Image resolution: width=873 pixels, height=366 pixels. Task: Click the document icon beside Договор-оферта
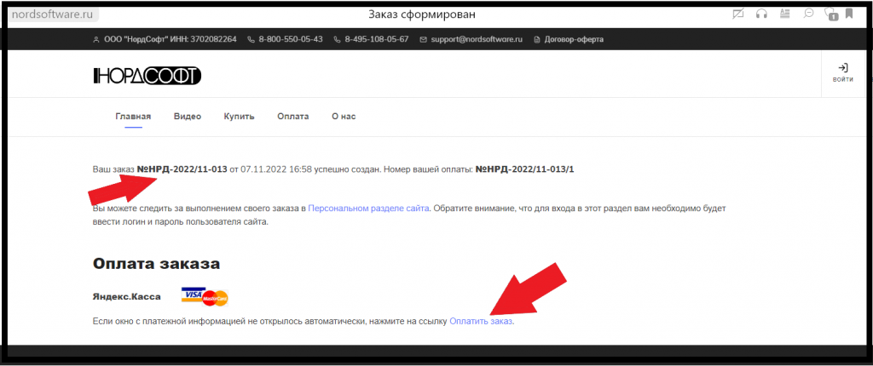(537, 40)
